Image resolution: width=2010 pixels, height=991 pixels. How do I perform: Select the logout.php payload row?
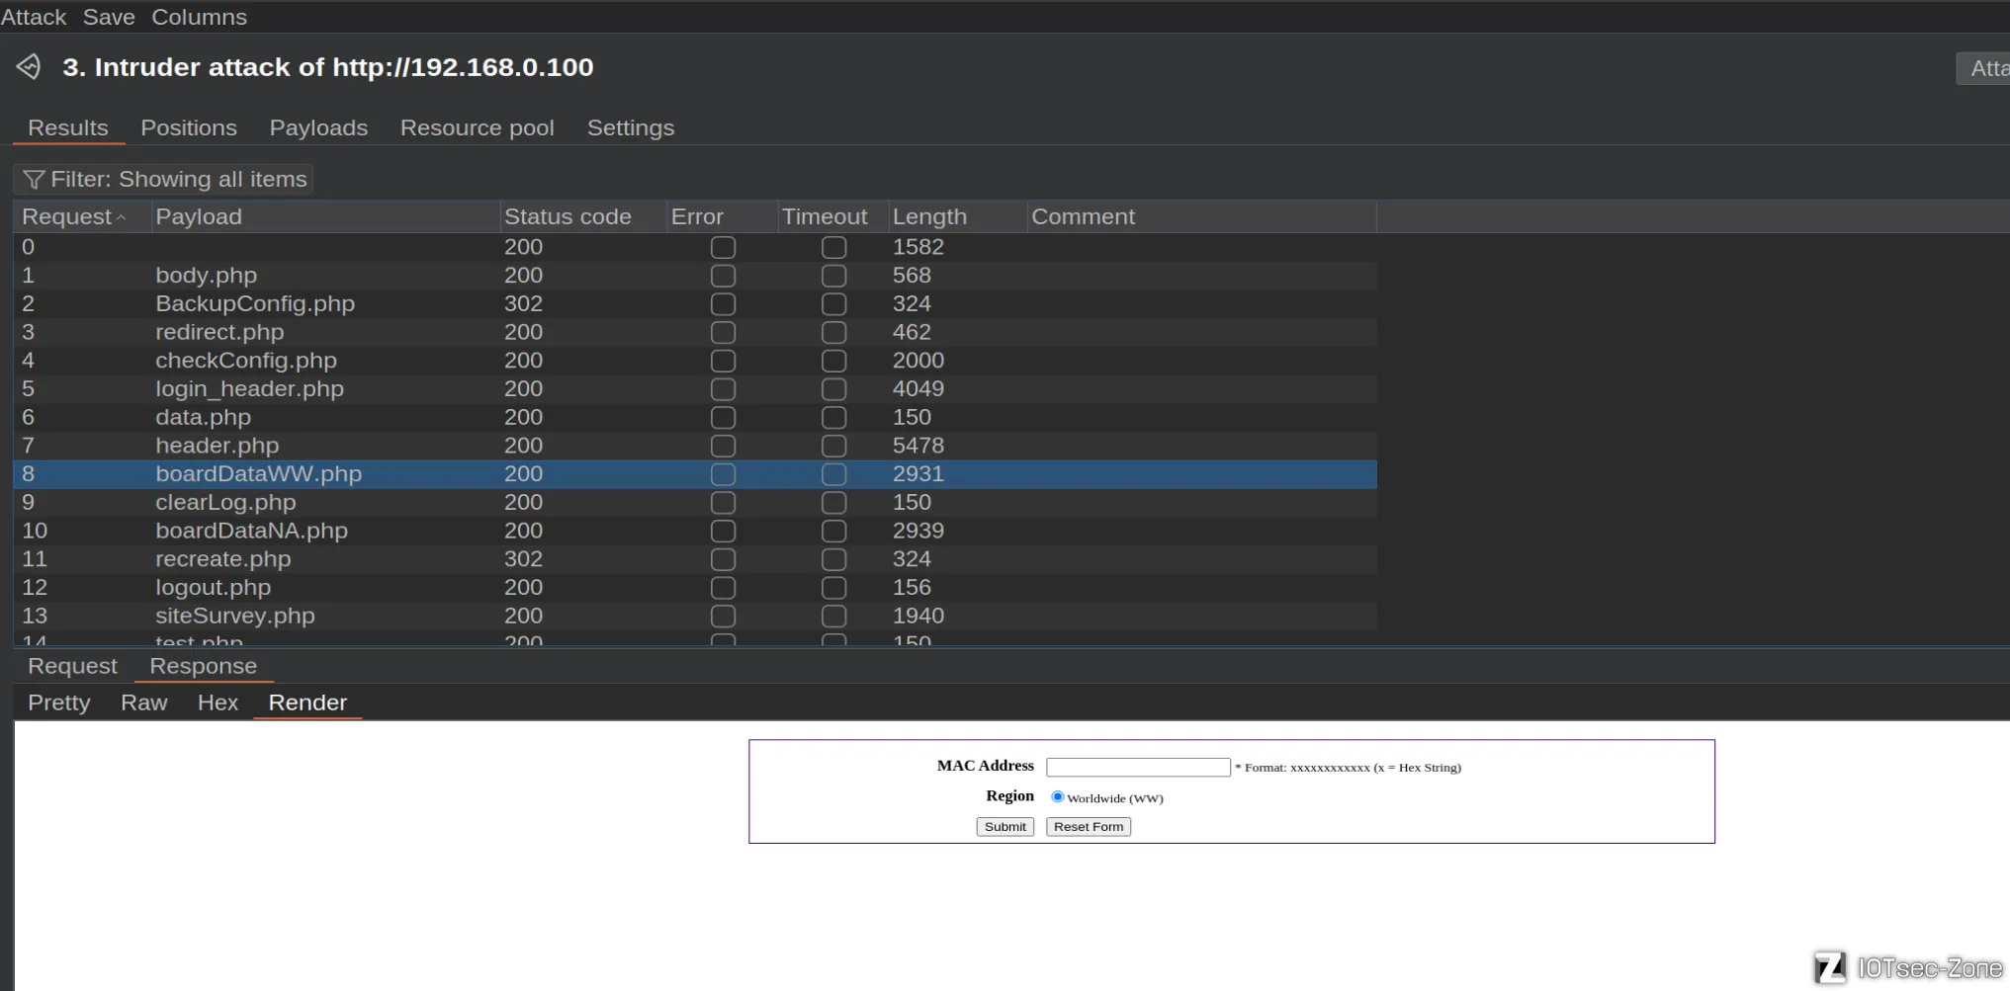pyautogui.click(x=695, y=588)
